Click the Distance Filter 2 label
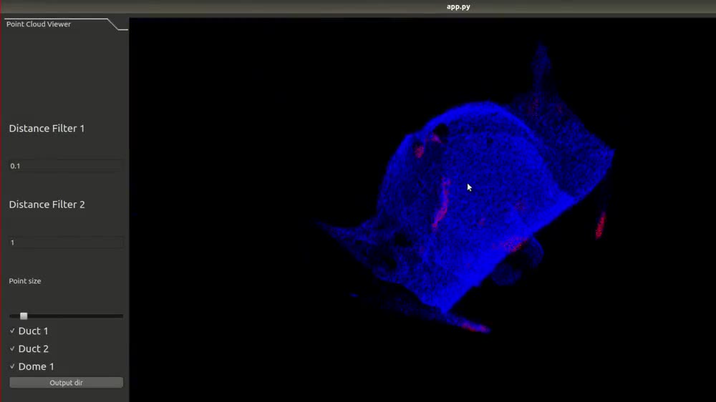 pos(47,205)
